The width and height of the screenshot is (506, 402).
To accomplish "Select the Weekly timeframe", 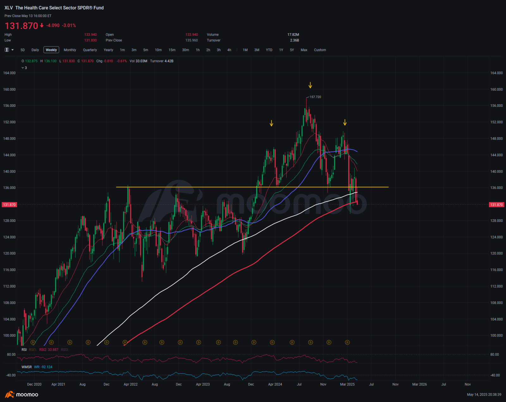I will tap(51, 50).
